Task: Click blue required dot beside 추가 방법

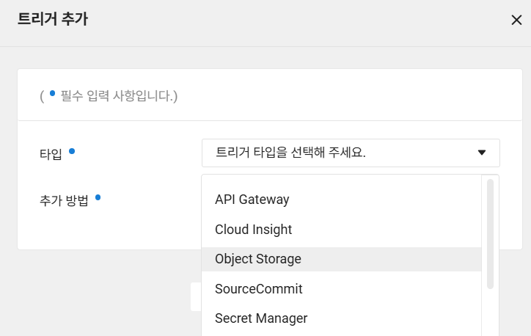Action: [98, 197]
